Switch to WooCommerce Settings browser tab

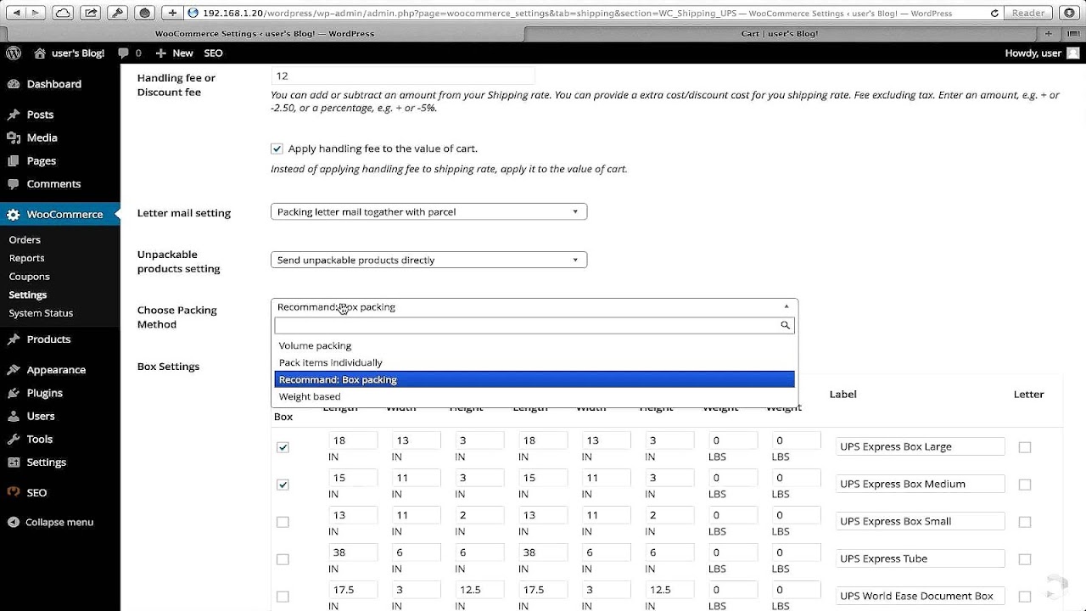(x=265, y=33)
